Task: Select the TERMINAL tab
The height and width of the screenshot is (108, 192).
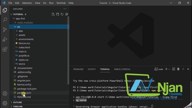Action: 105,69
